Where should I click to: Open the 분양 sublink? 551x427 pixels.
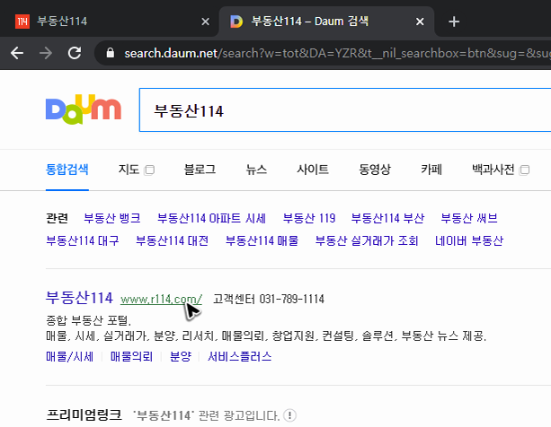tap(181, 356)
